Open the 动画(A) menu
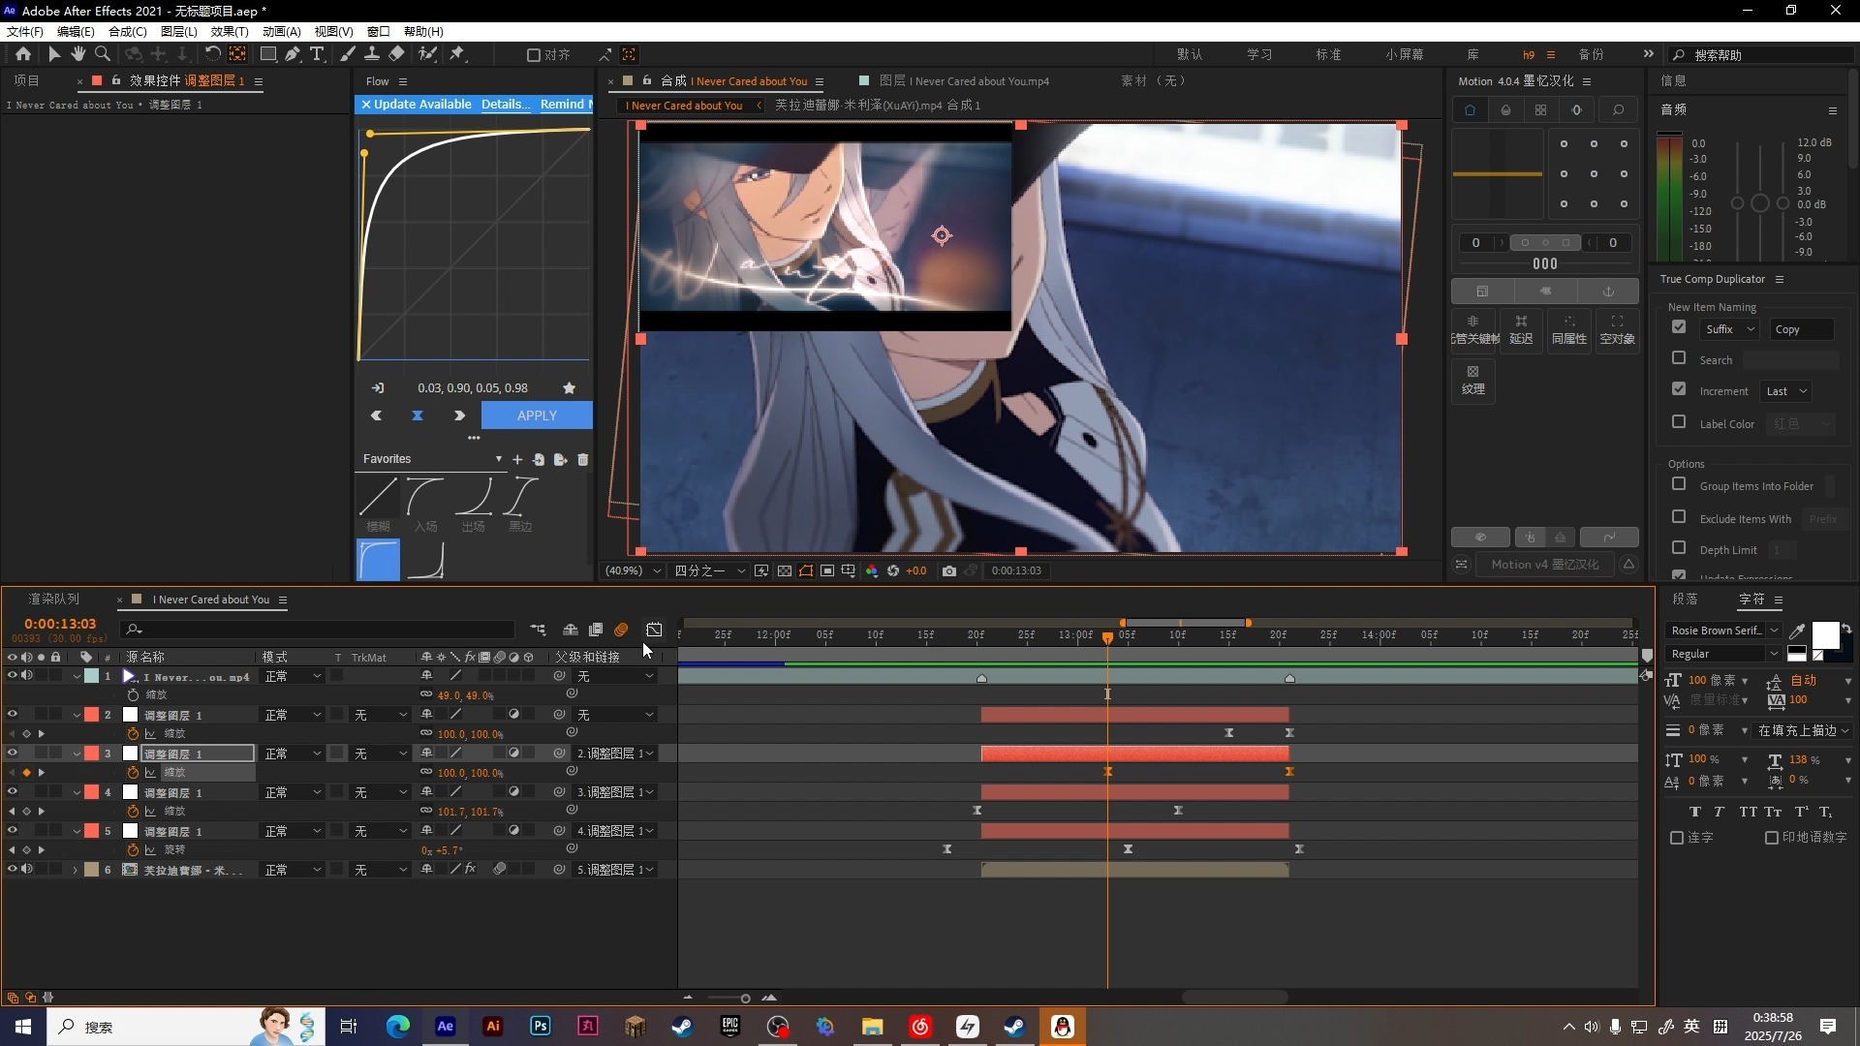 point(282,32)
